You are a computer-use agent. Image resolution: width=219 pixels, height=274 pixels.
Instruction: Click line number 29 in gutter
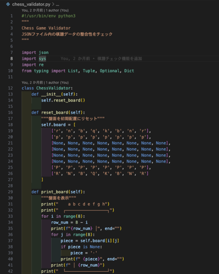pyautogui.click(x=10, y=192)
